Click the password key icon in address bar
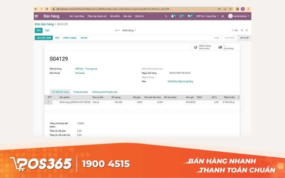Viewport: 285px width, 178px height. [219, 9]
